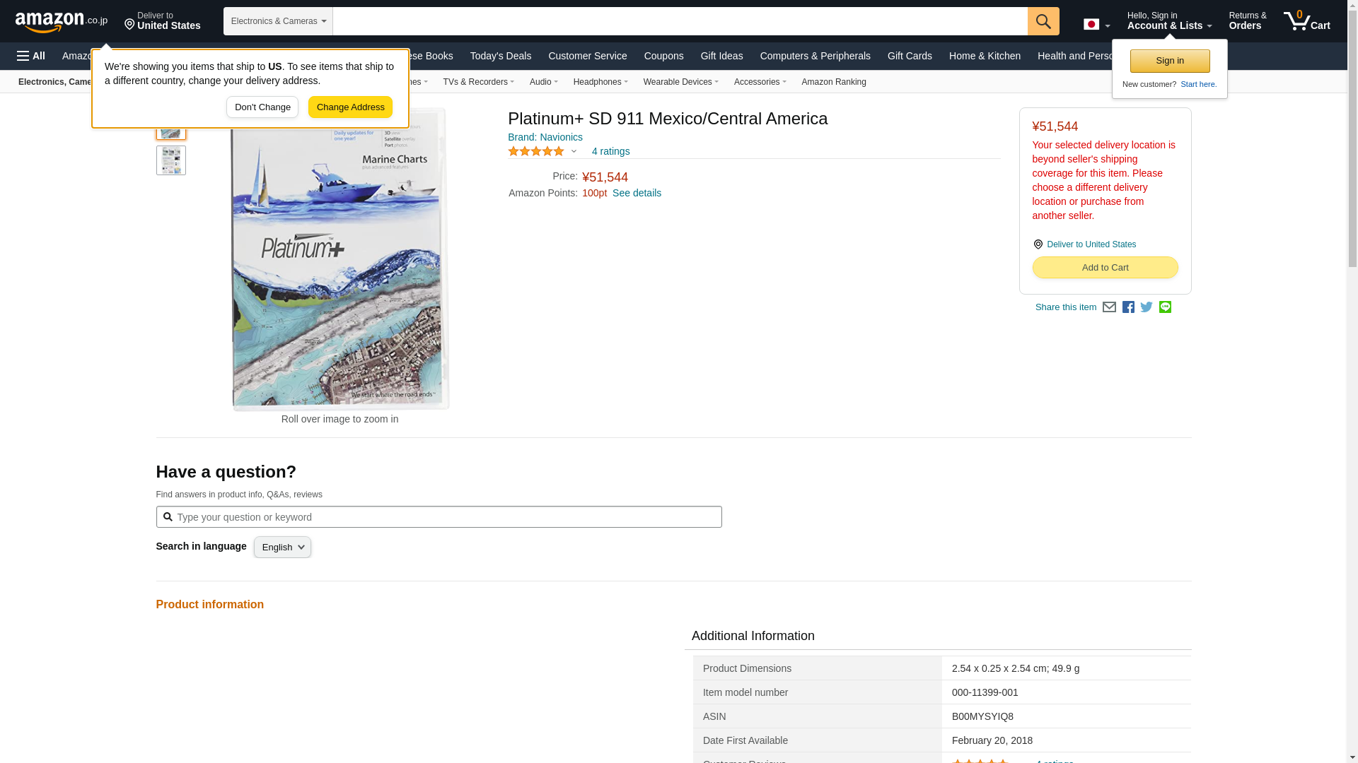Screen dimensions: 1358x763
Task: Share this item on Facebook
Action: pos(1128,307)
